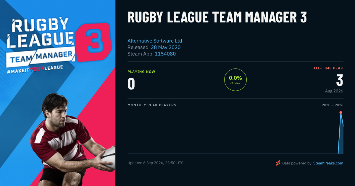Click the 0.0% of peak circle
The width and height of the screenshot is (355, 186).
click(235, 80)
